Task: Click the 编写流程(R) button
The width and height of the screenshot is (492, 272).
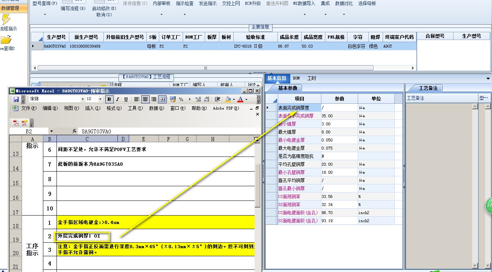Action: tap(73, 8)
